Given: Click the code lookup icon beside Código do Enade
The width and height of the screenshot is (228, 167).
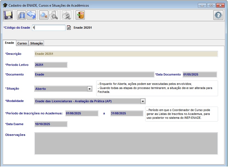Looking at the screenshot, I should (x=69, y=28).
